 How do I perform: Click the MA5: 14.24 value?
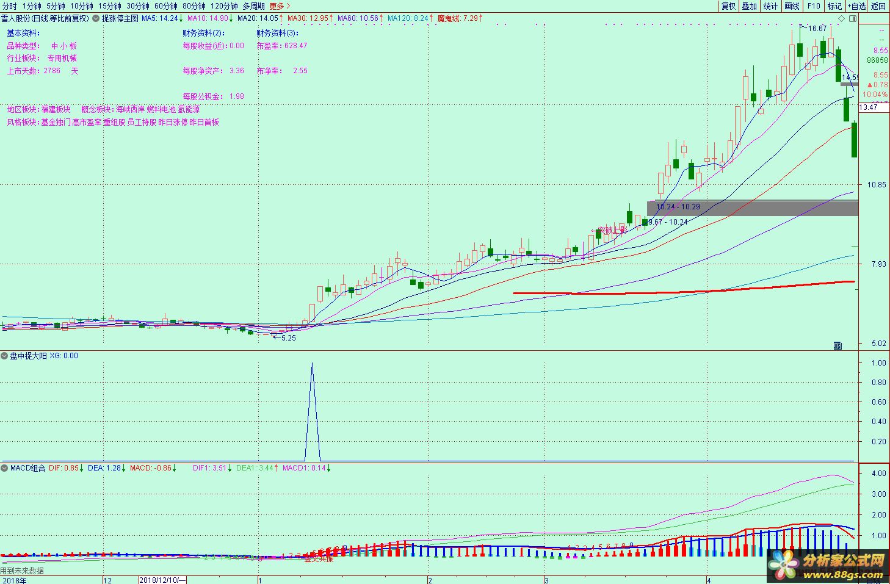162,19
